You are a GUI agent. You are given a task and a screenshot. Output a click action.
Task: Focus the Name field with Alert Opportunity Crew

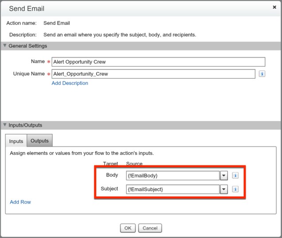point(158,62)
